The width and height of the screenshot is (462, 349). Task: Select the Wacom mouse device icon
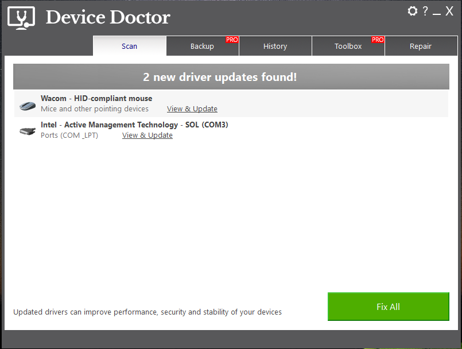28,106
